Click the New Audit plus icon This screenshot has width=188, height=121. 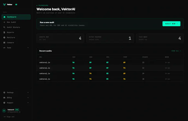pos(4,22)
